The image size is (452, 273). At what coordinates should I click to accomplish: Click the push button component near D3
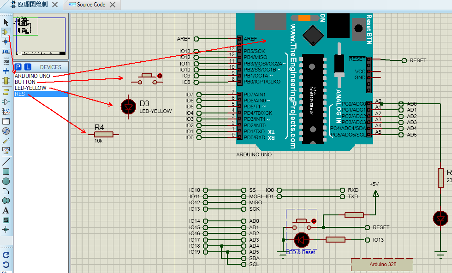coord(147,79)
